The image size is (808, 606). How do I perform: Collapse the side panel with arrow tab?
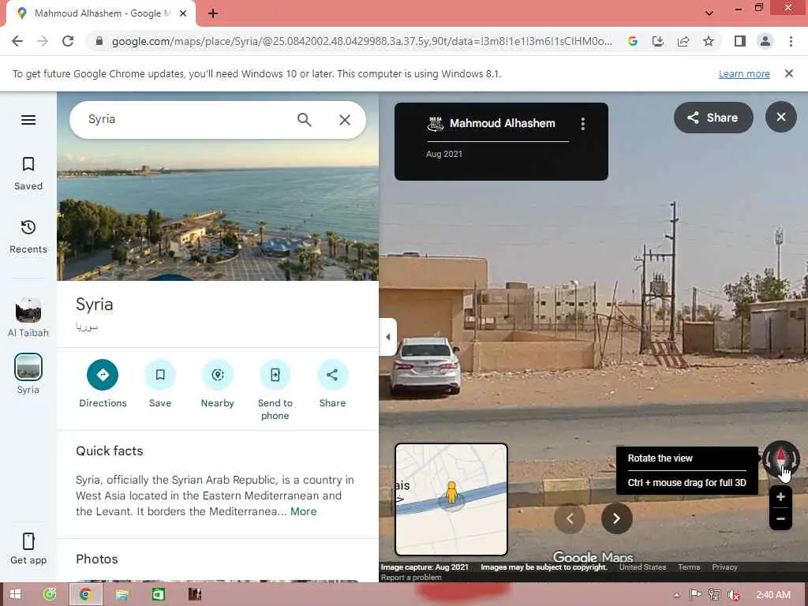[x=388, y=337]
